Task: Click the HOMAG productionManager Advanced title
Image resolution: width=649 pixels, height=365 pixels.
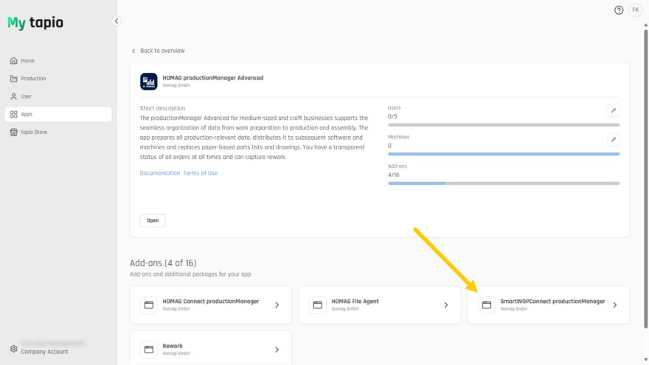Action: pos(212,77)
